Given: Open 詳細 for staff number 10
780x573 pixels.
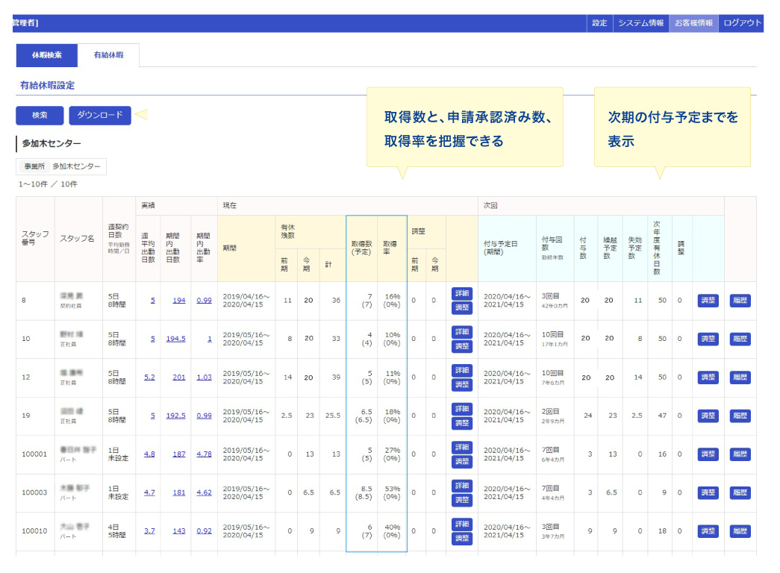Looking at the screenshot, I should pyautogui.click(x=462, y=332).
